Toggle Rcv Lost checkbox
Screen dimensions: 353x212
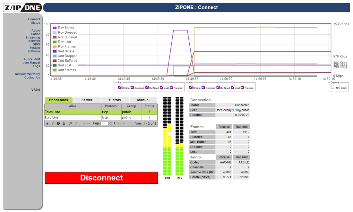click(162, 87)
